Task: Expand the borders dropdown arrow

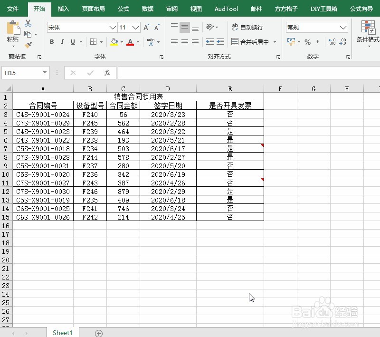Action: click(x=102, y=42)
